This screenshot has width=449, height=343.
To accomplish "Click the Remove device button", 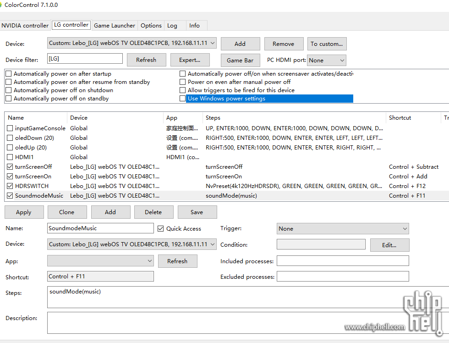I will click(284, 44).
